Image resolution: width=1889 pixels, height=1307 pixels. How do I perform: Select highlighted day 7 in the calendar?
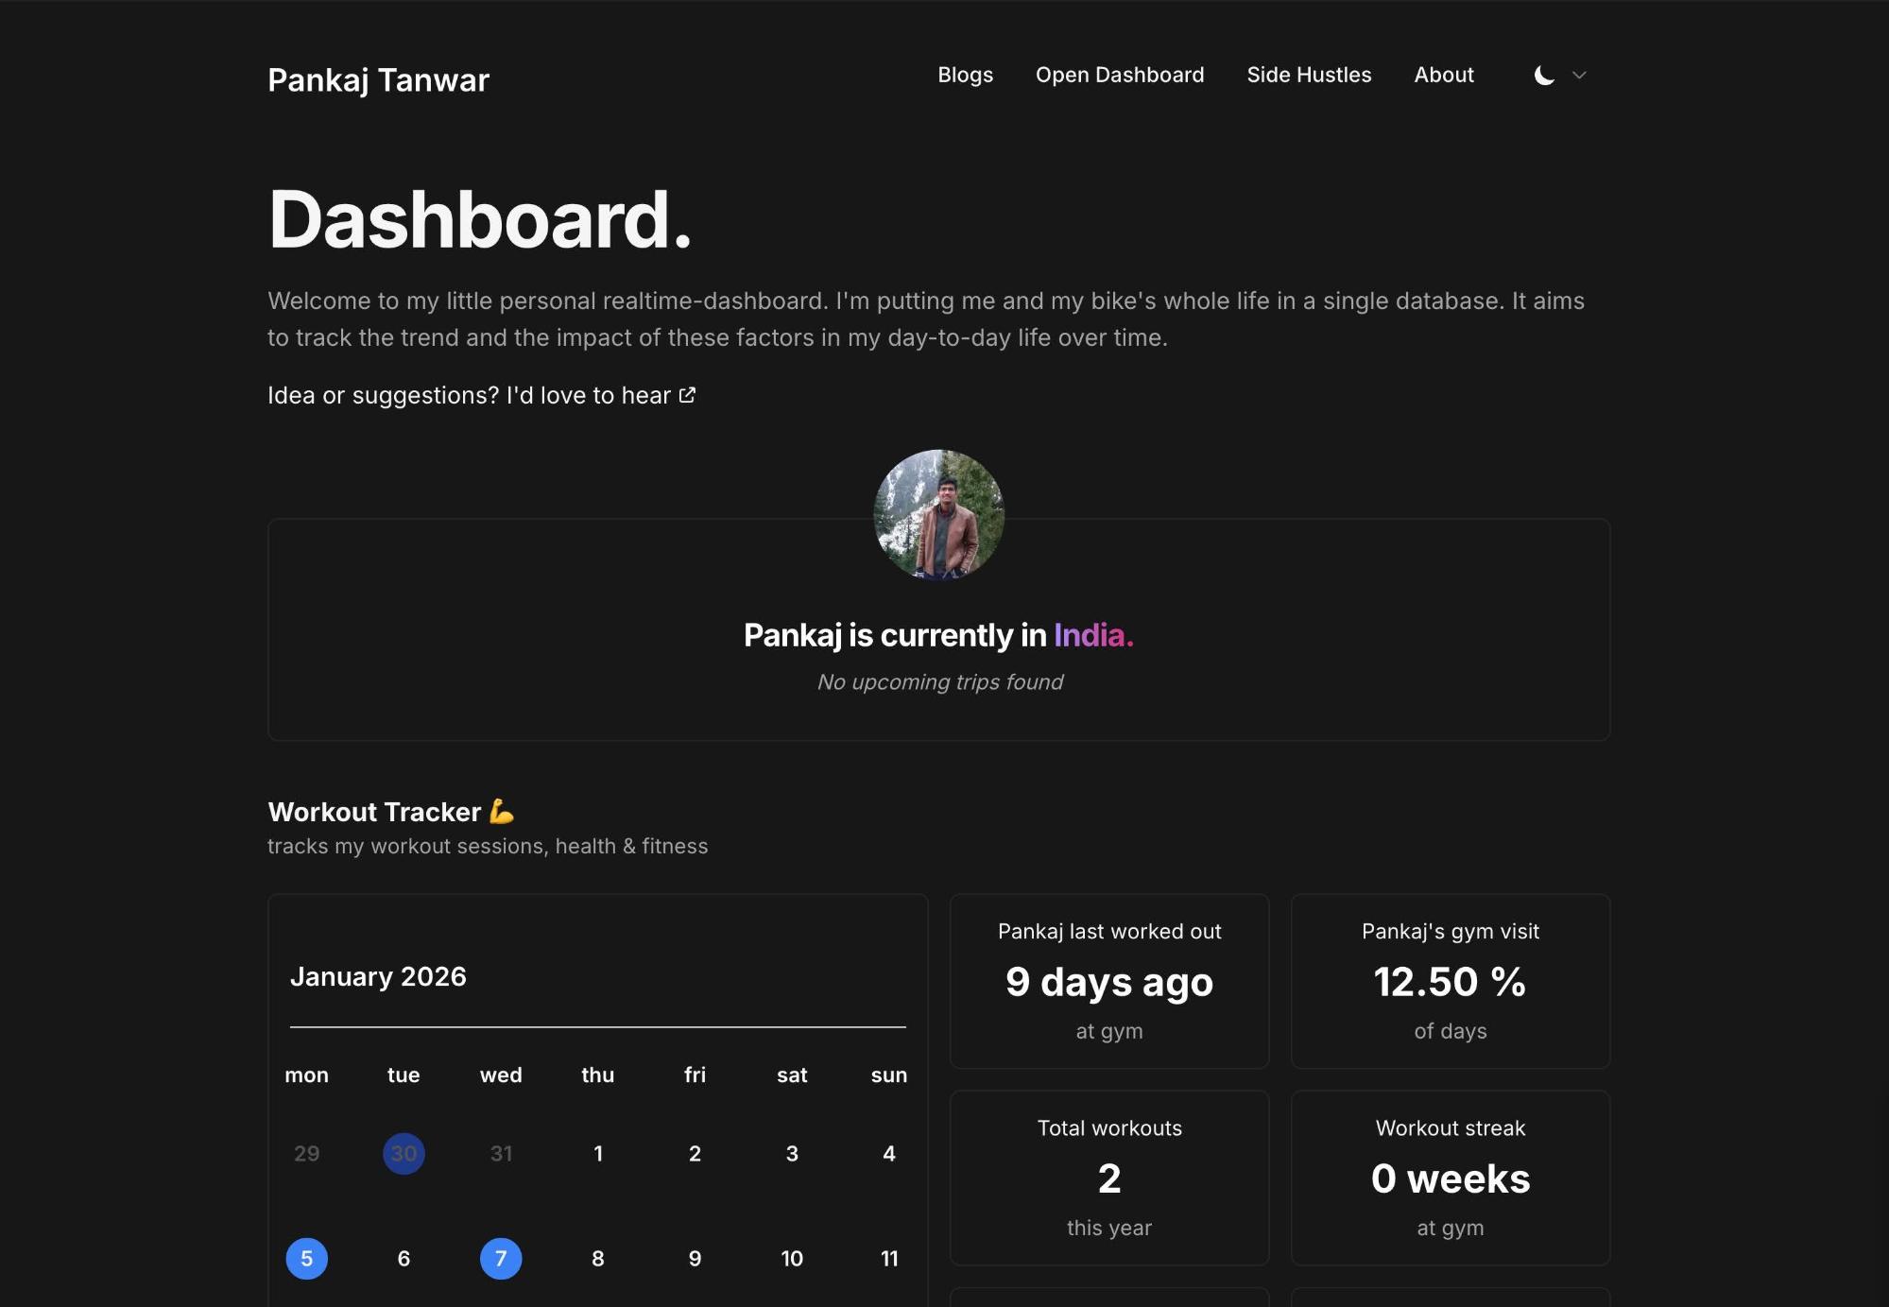(x=501, y=1258)
